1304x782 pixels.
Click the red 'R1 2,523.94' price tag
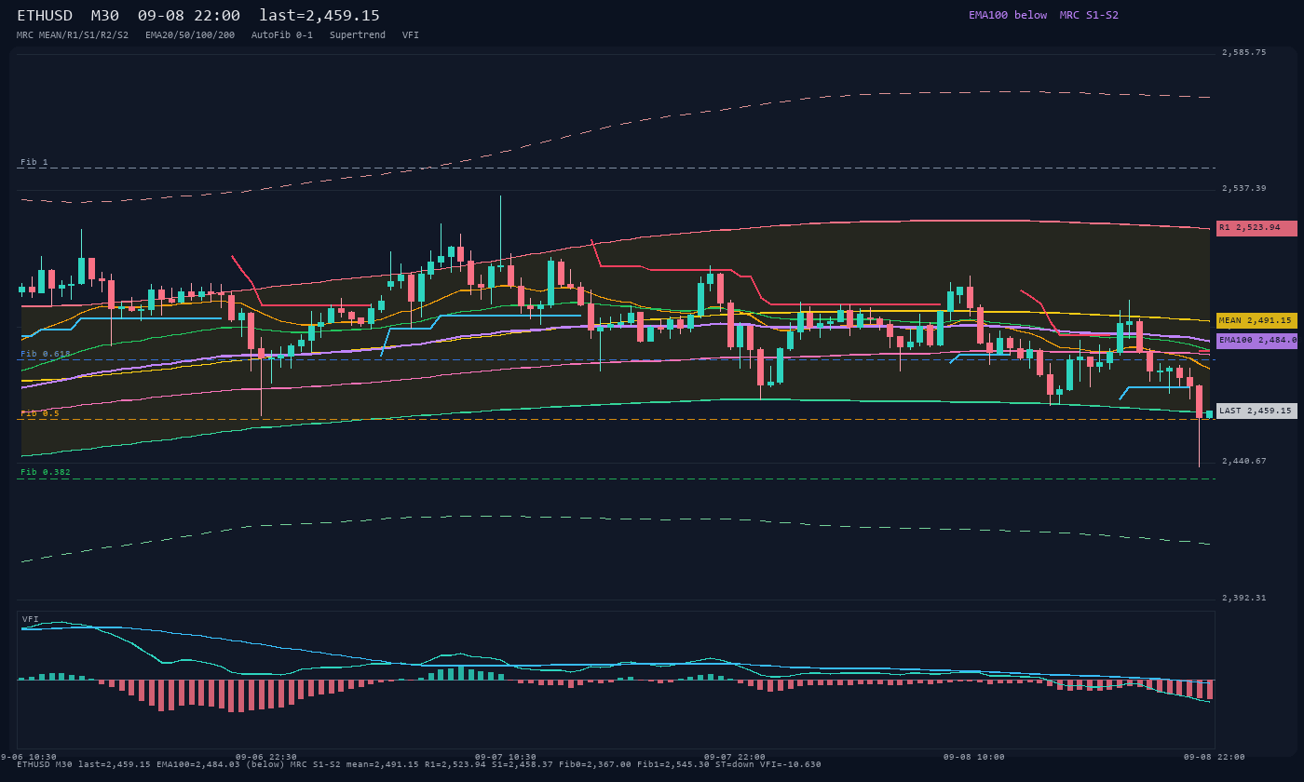click(1256, 228)
